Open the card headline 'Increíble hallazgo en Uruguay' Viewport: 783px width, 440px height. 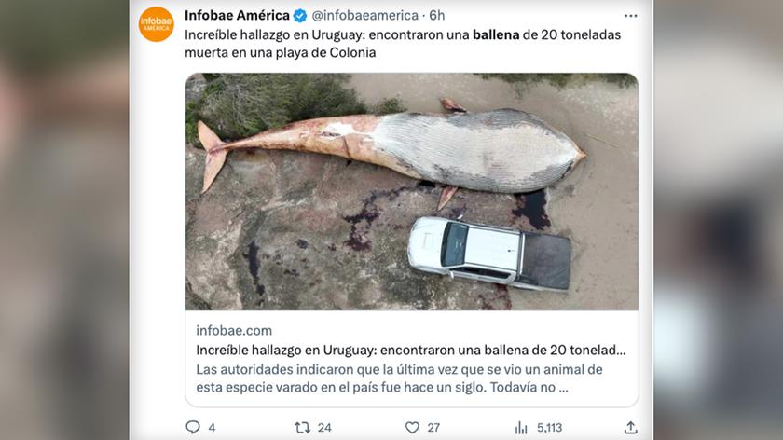pyautogui.click(x=410, y=351)
